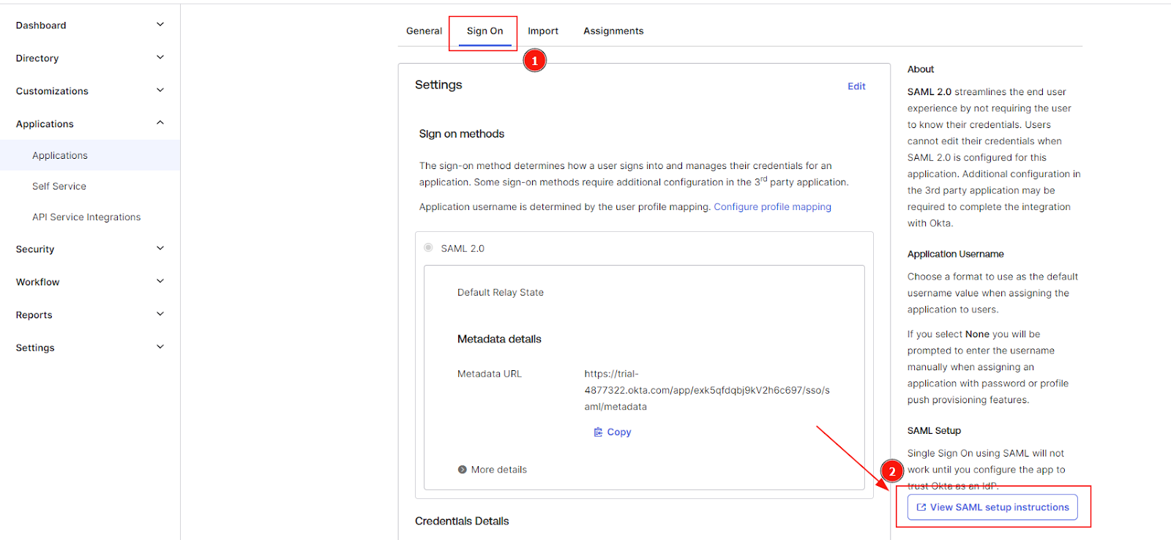This screenshot has width=1171, height=540.
Task: Open Configure profile mapping link
Action: (x=772, y=207)
